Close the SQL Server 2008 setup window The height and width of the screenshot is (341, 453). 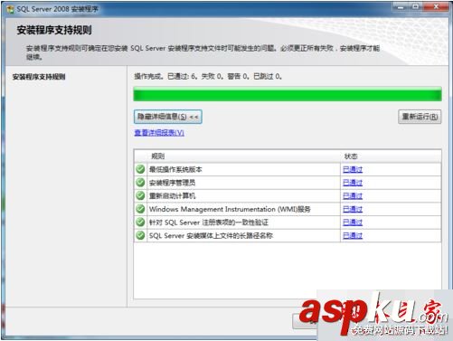436,6
